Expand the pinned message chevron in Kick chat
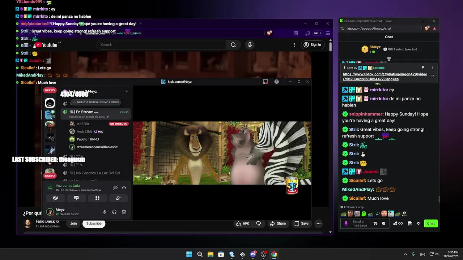Screen dimensions: 463x260 tap(433, 75)
